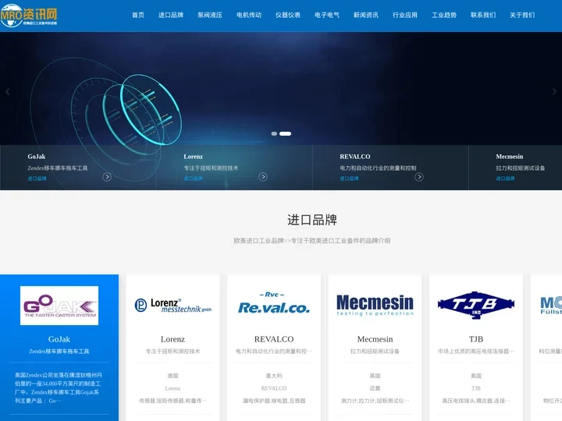
Task: Visit the 新闻资讯 section
Action: coord(366,15)
